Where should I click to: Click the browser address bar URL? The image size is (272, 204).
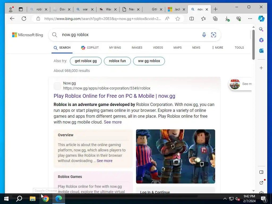103,19
